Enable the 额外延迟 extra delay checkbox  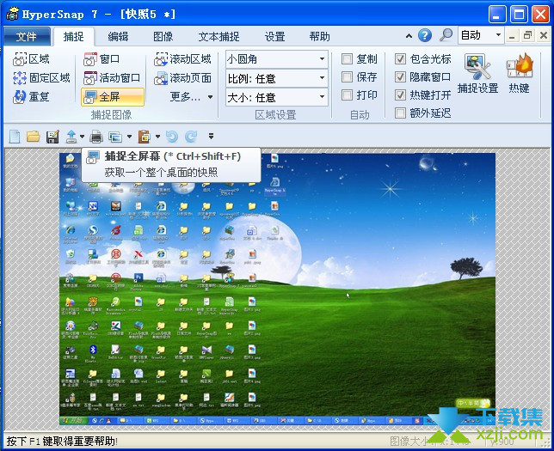(x=400, y=113)
